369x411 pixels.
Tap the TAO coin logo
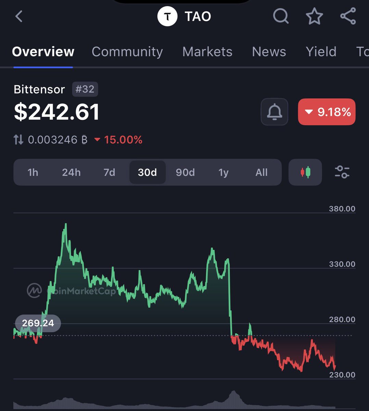tap(167, 16)
